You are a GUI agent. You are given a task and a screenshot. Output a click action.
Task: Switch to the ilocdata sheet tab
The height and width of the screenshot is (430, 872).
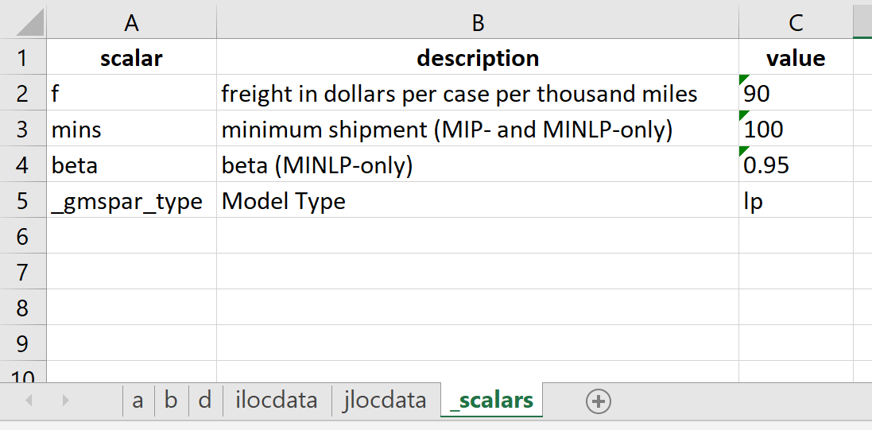(x=276, y=401)
